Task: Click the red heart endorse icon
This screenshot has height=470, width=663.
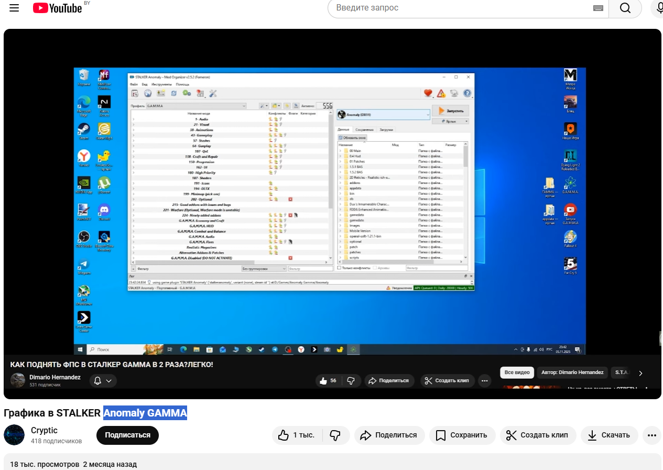Action: 428,93
